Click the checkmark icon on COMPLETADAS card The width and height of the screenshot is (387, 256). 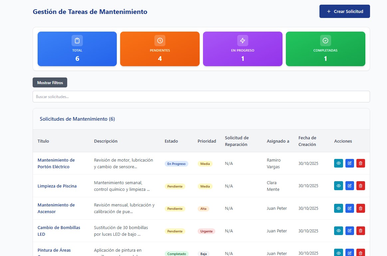click(325, 40)
